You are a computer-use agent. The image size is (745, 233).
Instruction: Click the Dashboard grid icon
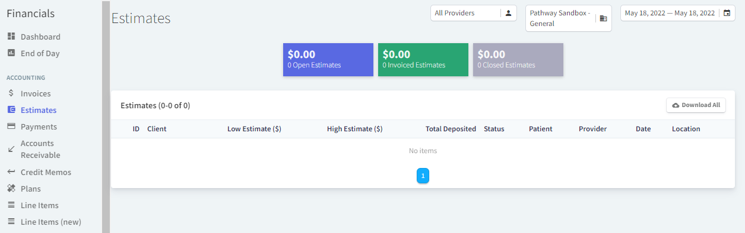[x=11, y=37]
